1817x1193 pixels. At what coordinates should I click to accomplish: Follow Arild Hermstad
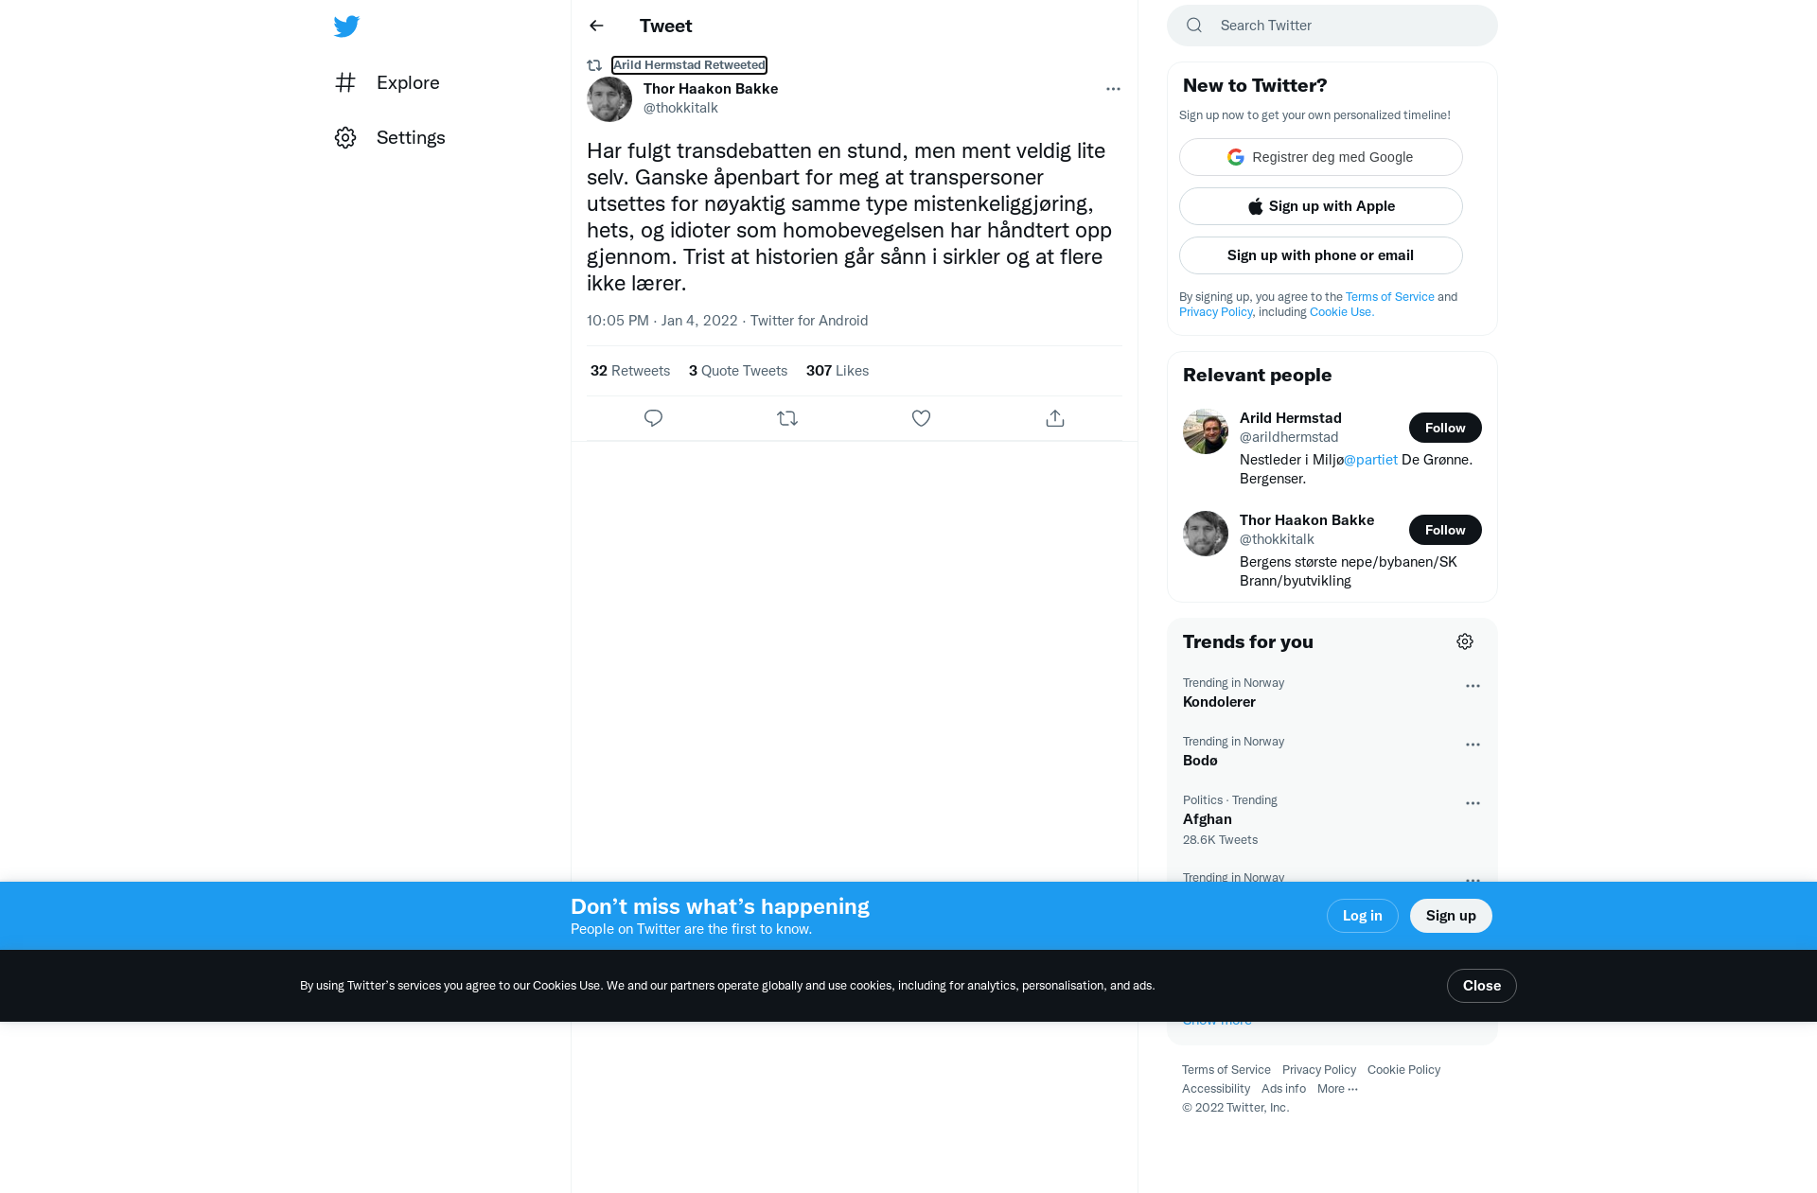tap(1445, 428)
